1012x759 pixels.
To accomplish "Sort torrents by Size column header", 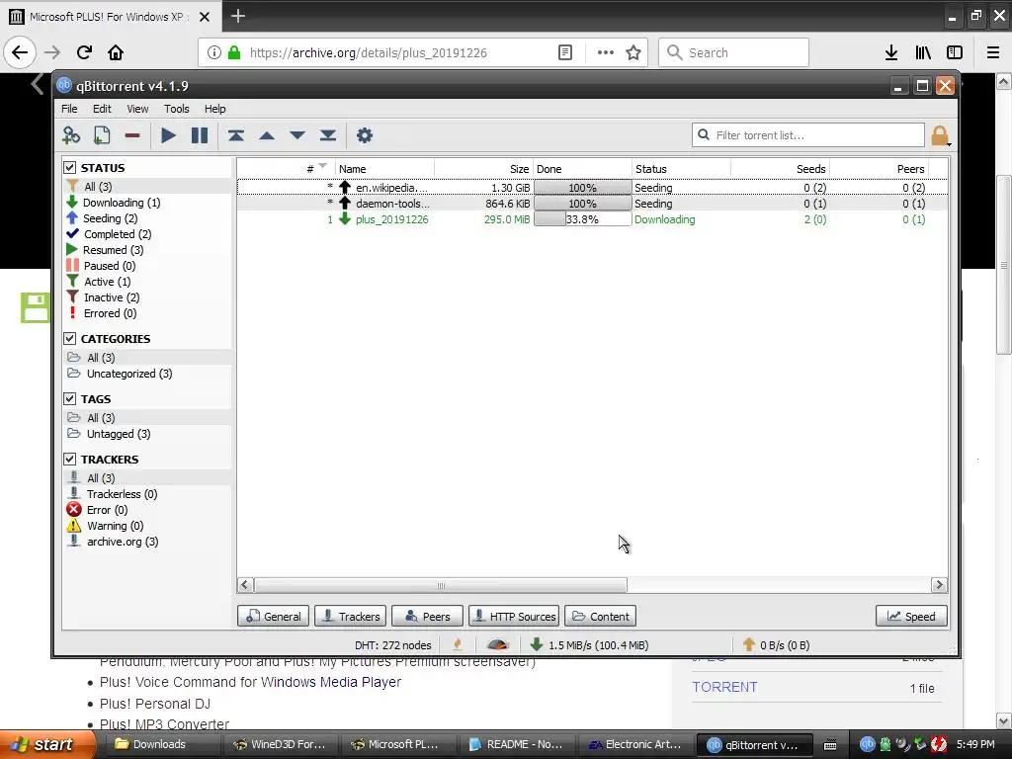I will point(483,168).
